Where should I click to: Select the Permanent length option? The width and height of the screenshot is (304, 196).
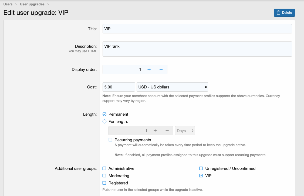(x=104, y=114)
